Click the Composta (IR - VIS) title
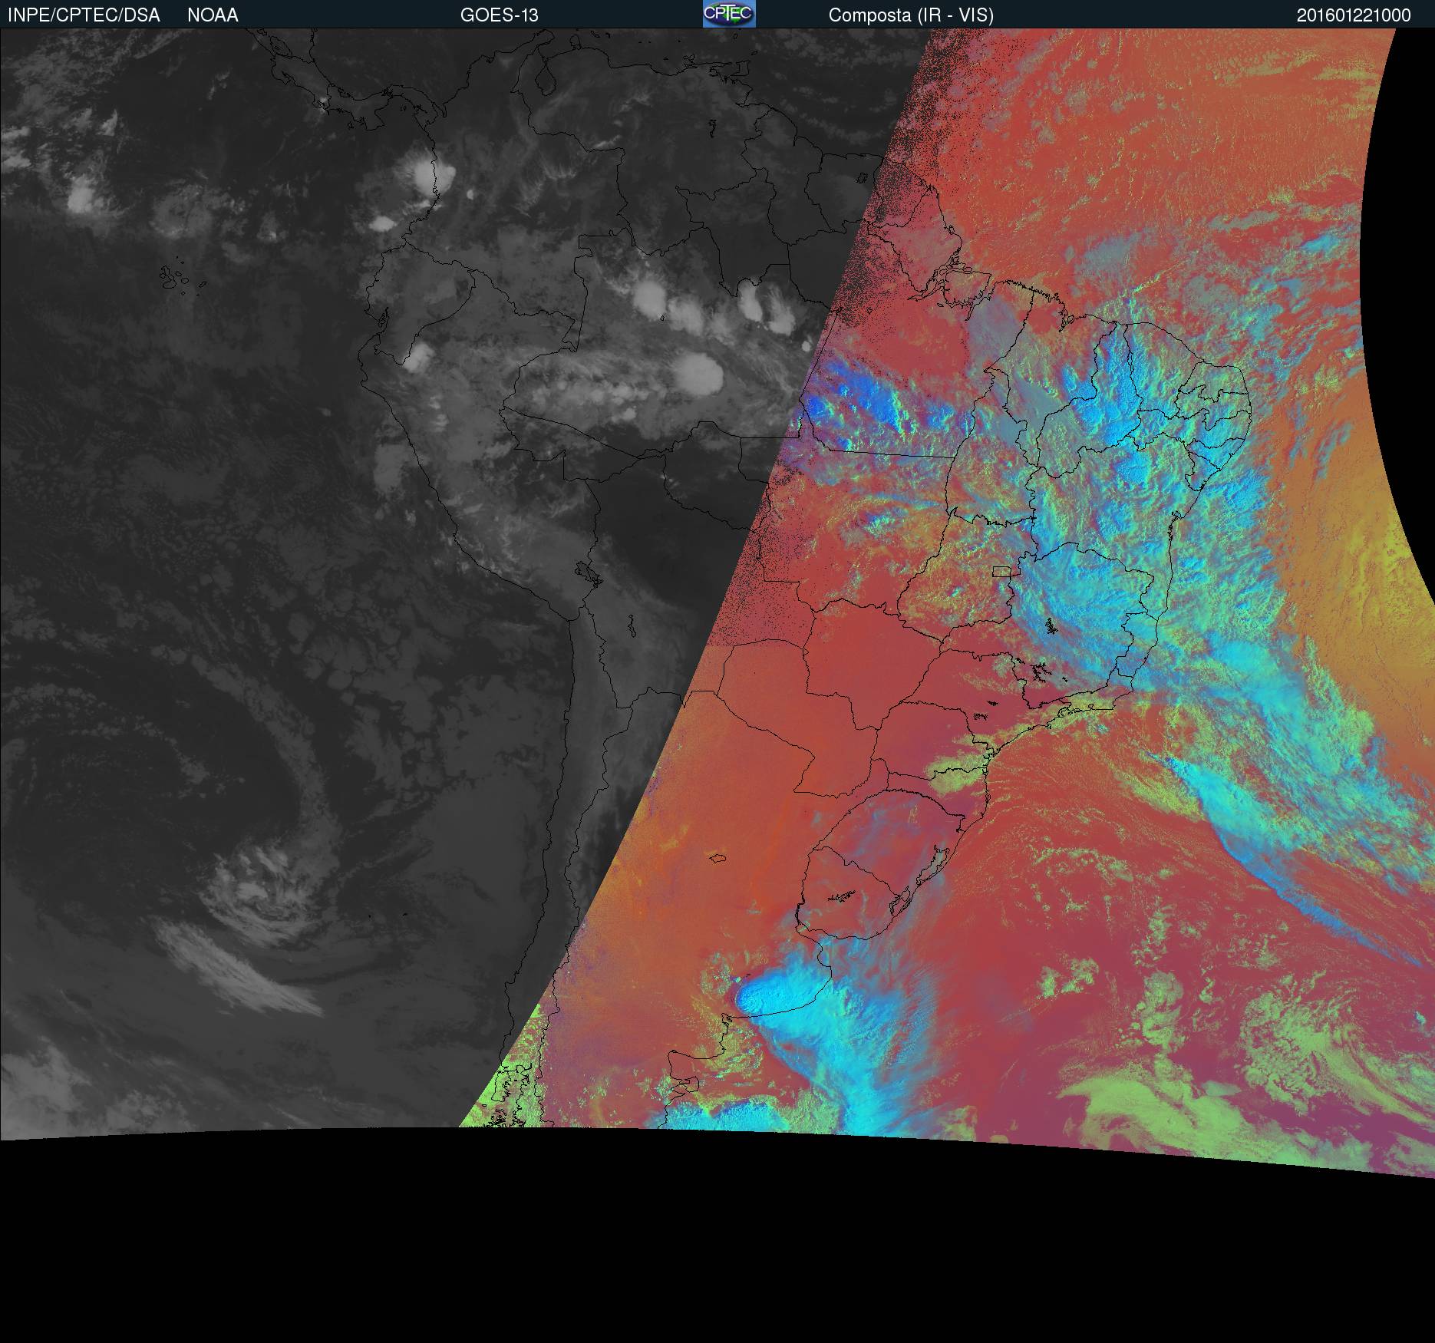 [x=911, y=15]
